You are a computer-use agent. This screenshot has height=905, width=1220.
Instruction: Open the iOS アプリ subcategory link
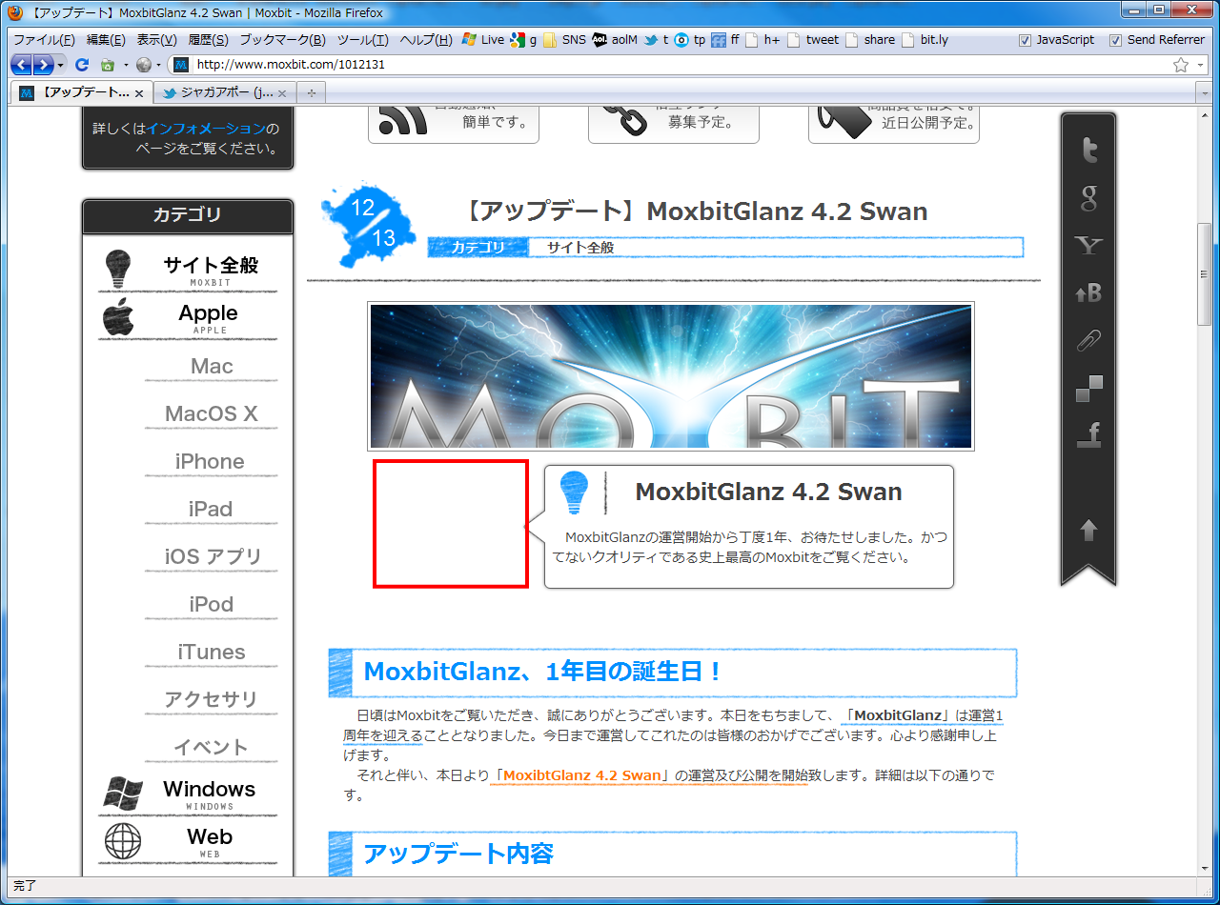point(213,557)
